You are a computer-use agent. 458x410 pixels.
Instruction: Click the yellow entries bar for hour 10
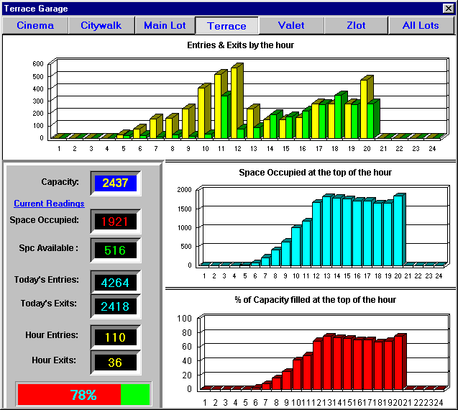(201, 113)
